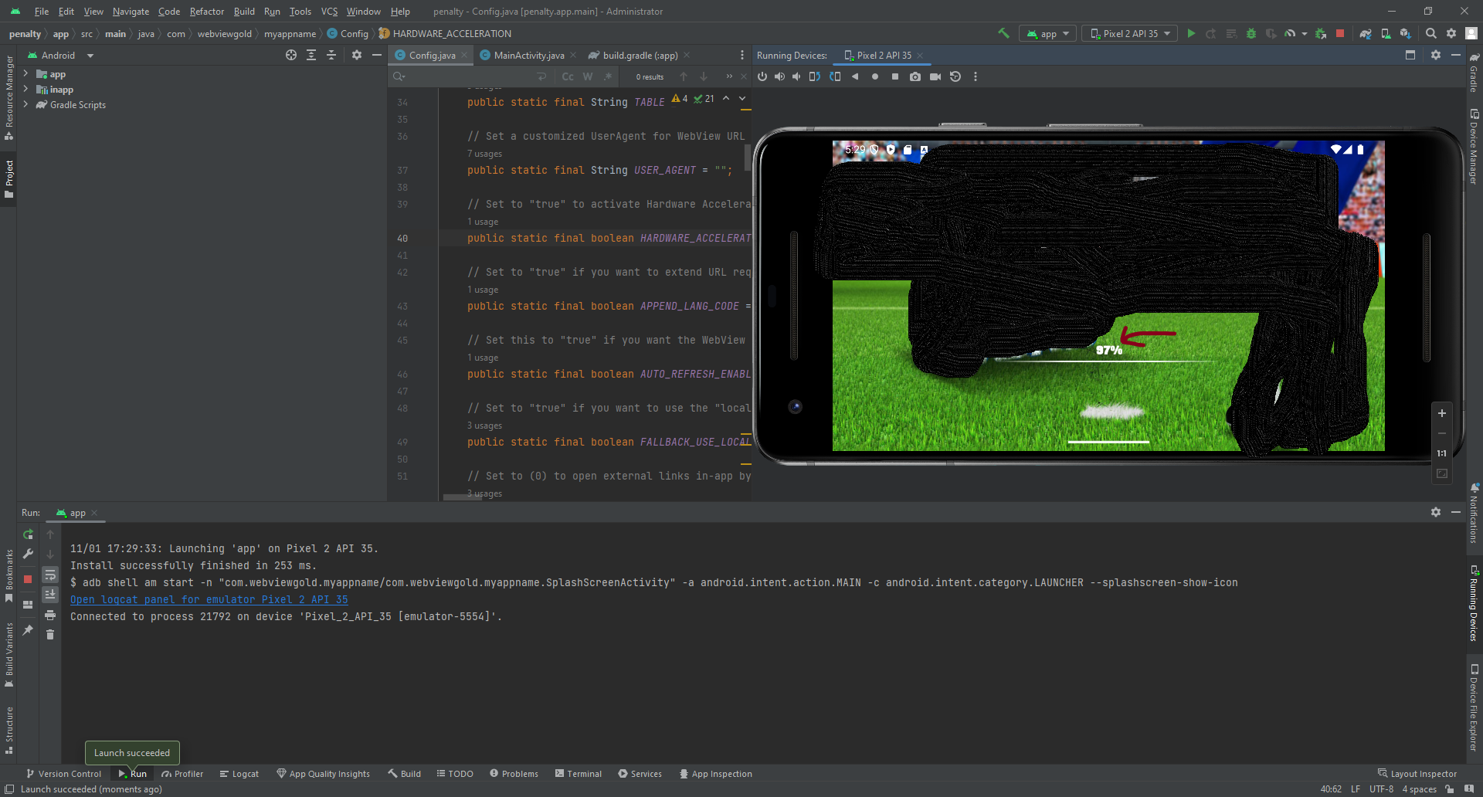Screen dimensions: 1483x797
Task: Open the profiler options dropdown arrow
Action: coord(1305,34)
